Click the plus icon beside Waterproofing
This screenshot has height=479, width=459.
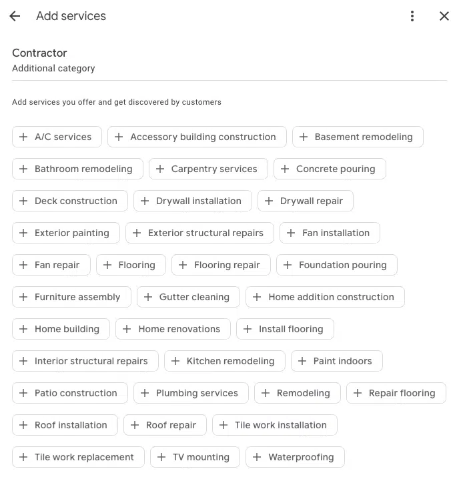point(257,457)
